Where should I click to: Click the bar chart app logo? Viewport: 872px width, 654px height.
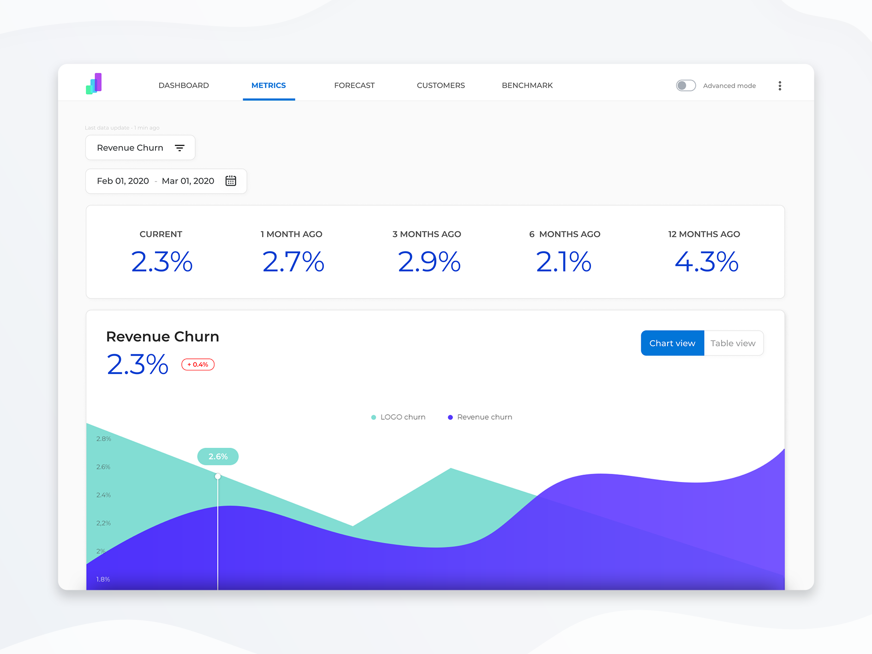(94, 83)
